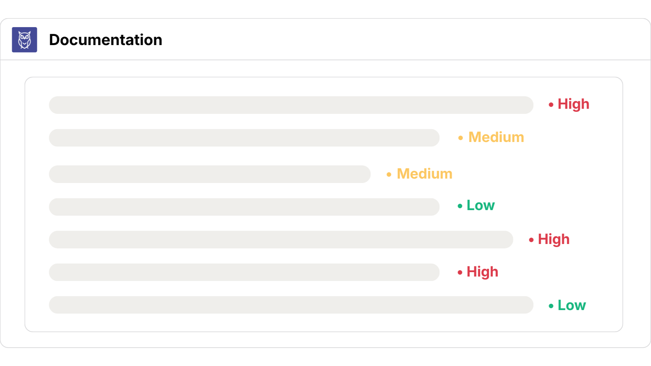Viewport: 651px width, 366px height.
Task: Select the Low label in the bottom row
Action: [572, 305]
